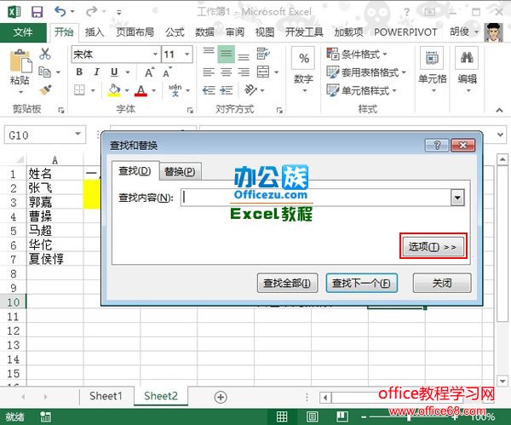The image size is (511, 425).
Task: Switch to the 数据 Data tab
Action: [204, 32]
